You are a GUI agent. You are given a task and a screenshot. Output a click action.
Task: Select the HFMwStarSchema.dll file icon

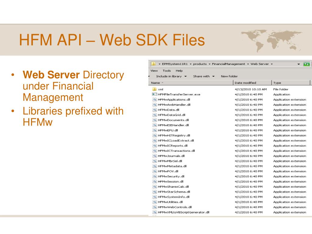coord(154,192)
